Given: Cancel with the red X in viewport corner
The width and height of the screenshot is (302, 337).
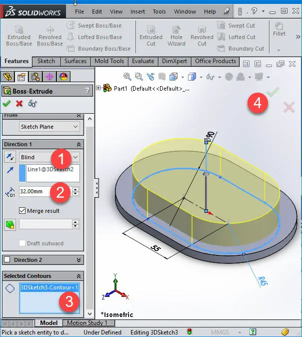Looking at the screenshot, I should 288,107.
